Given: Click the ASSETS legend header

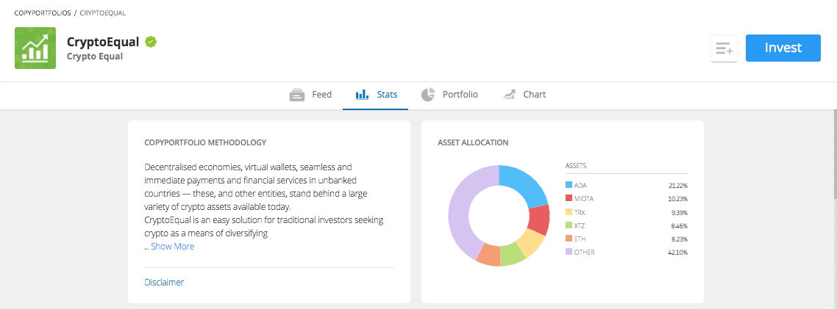Looking at the screenshot, I should [576, 166].
